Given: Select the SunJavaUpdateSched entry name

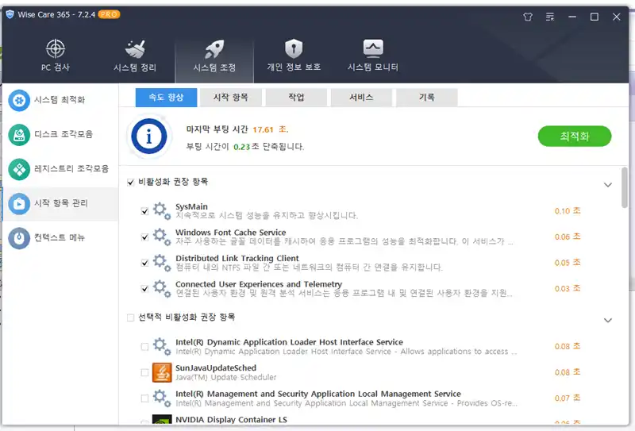Looking at the screenshot, I should click(x=215, y=368).
